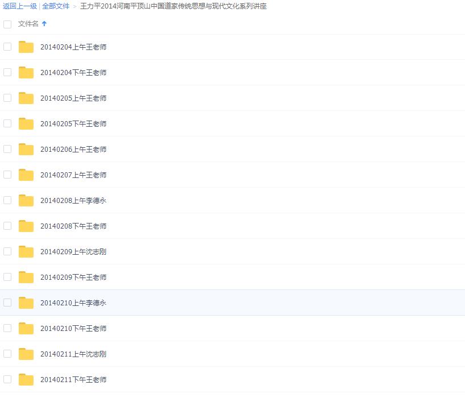Open folder name 20140208下午王老师
The image size is (465, 410).
(x=73, y=226)
